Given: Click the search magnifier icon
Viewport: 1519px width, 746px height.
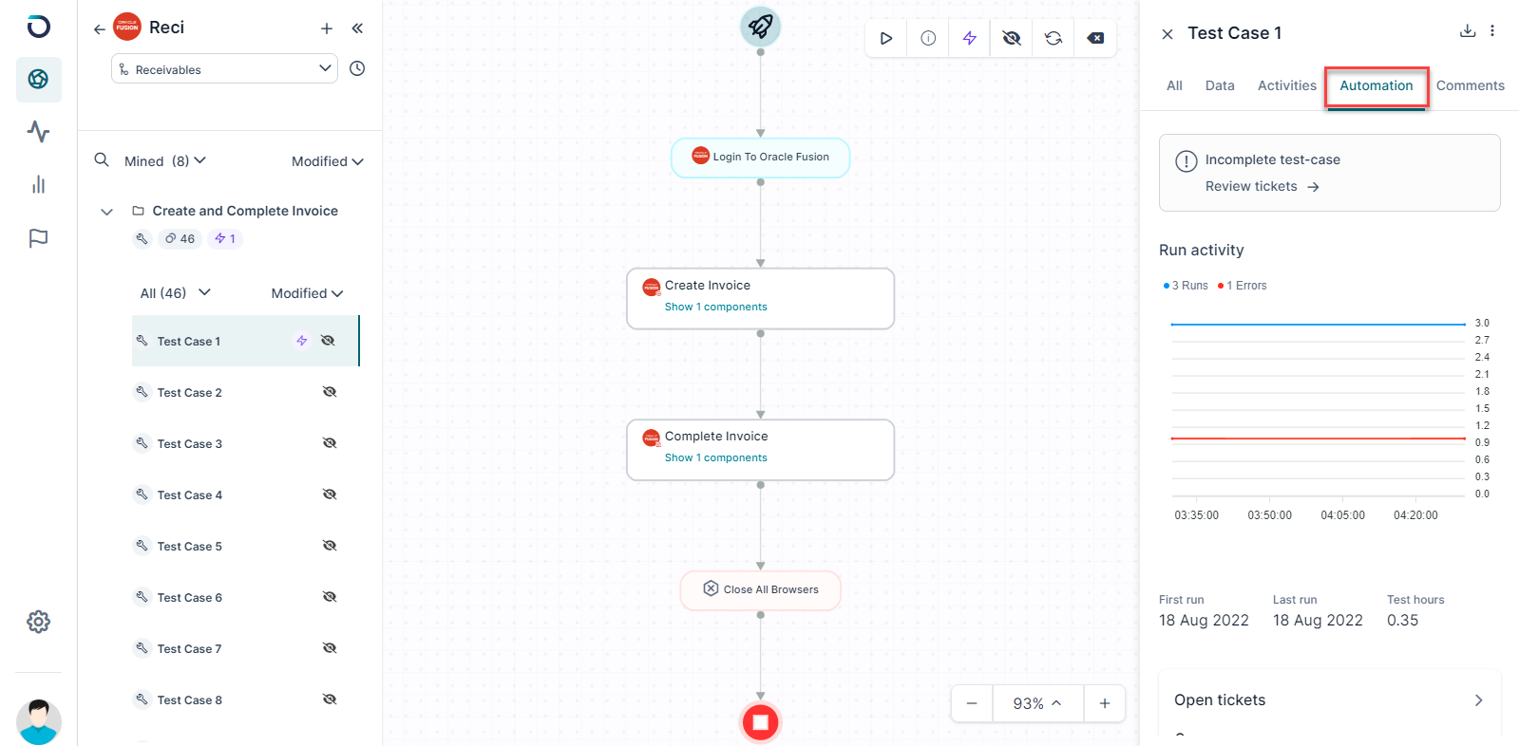Looking at the screenshot, I should (x=102, y=160).
